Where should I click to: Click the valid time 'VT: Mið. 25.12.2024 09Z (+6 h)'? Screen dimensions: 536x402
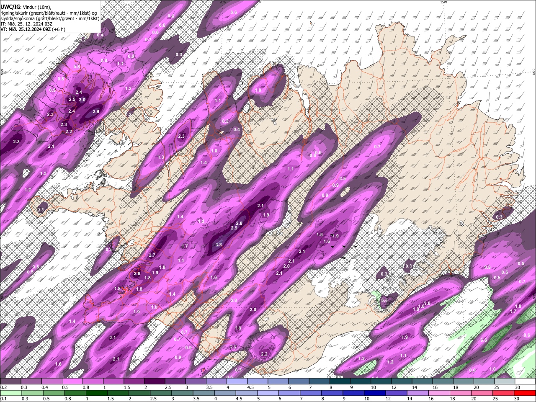(x=33, y=30)
